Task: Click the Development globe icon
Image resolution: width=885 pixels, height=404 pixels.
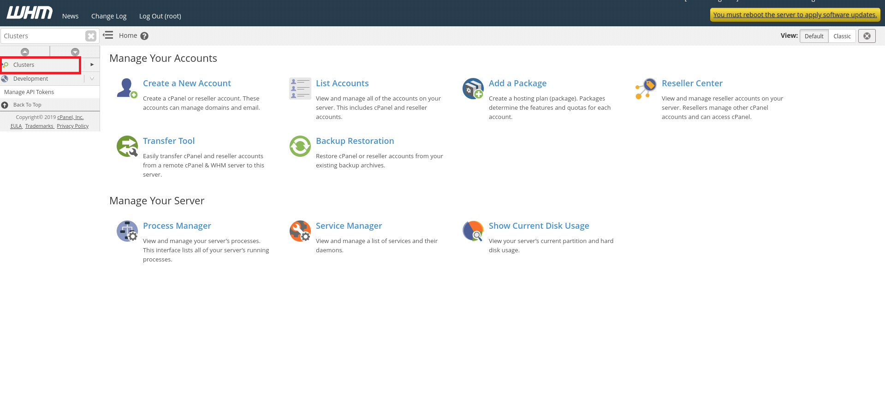Action: click(x=5, y=79)
